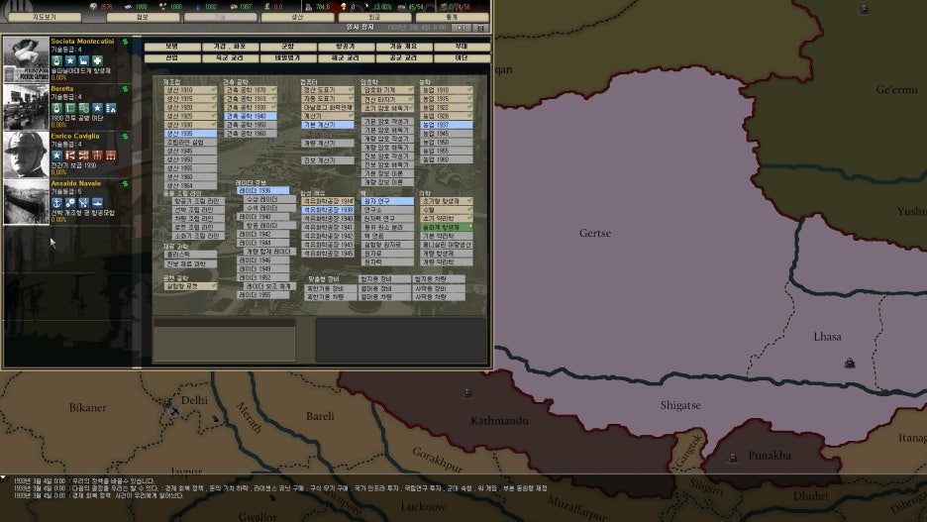
Task: Select the 농업 1937 technology
Action: (x=447, y=125)
